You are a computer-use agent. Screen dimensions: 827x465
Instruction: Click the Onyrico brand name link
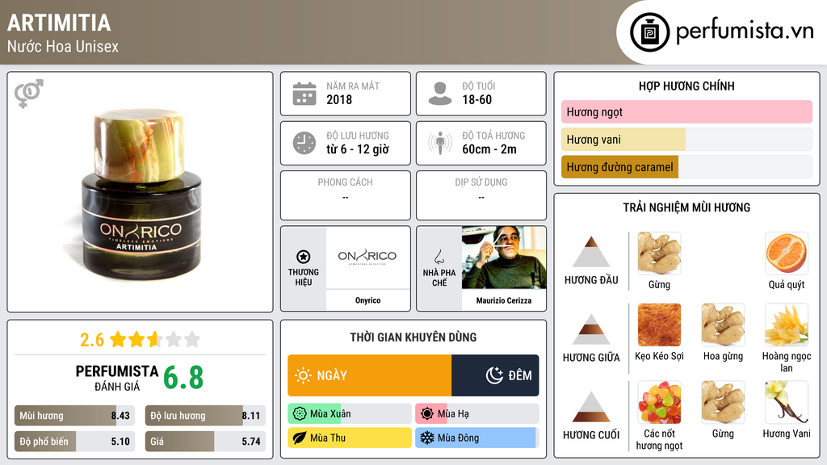pos(367,300)
